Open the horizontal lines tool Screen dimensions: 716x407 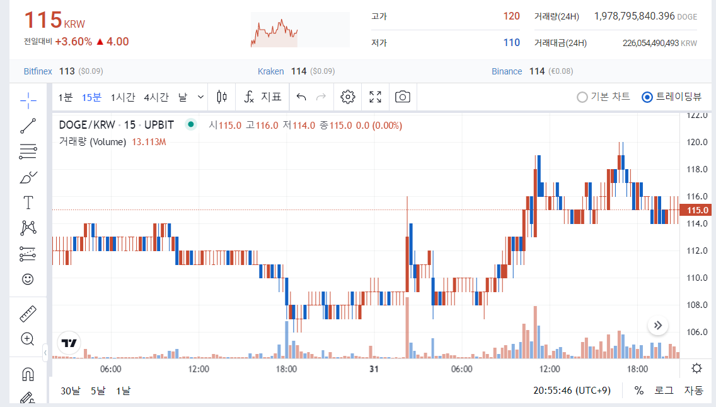pos(28,151)
